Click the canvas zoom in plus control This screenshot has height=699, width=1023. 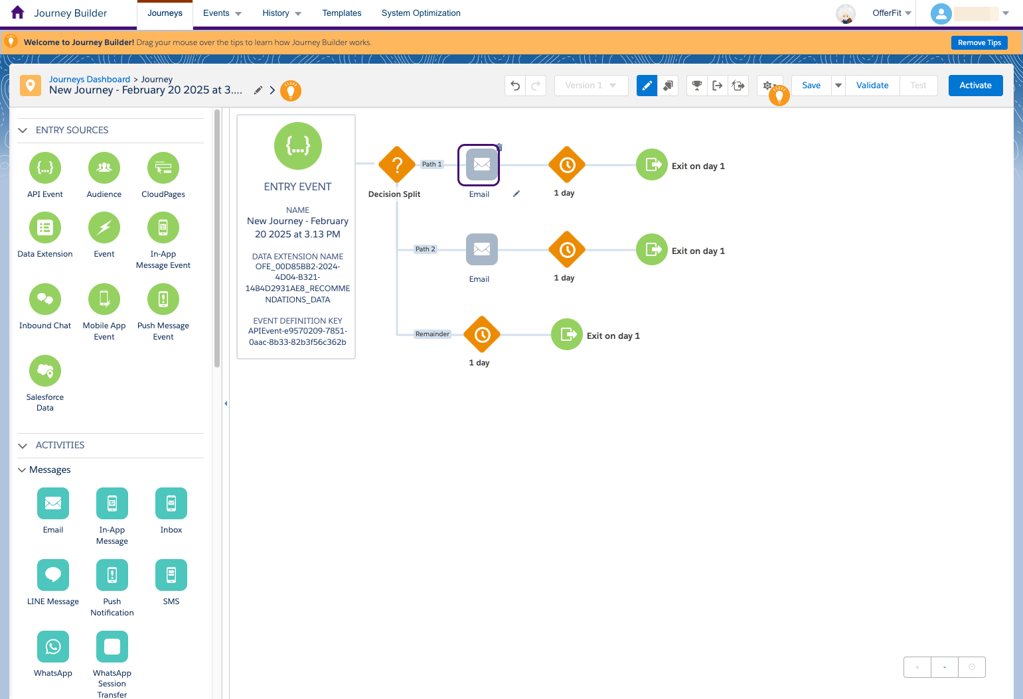[917, 667]
